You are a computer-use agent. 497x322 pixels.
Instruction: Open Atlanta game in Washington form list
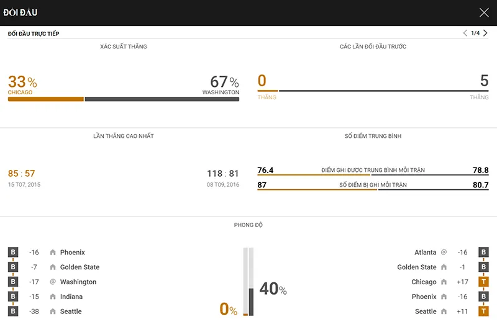(426, 253)
